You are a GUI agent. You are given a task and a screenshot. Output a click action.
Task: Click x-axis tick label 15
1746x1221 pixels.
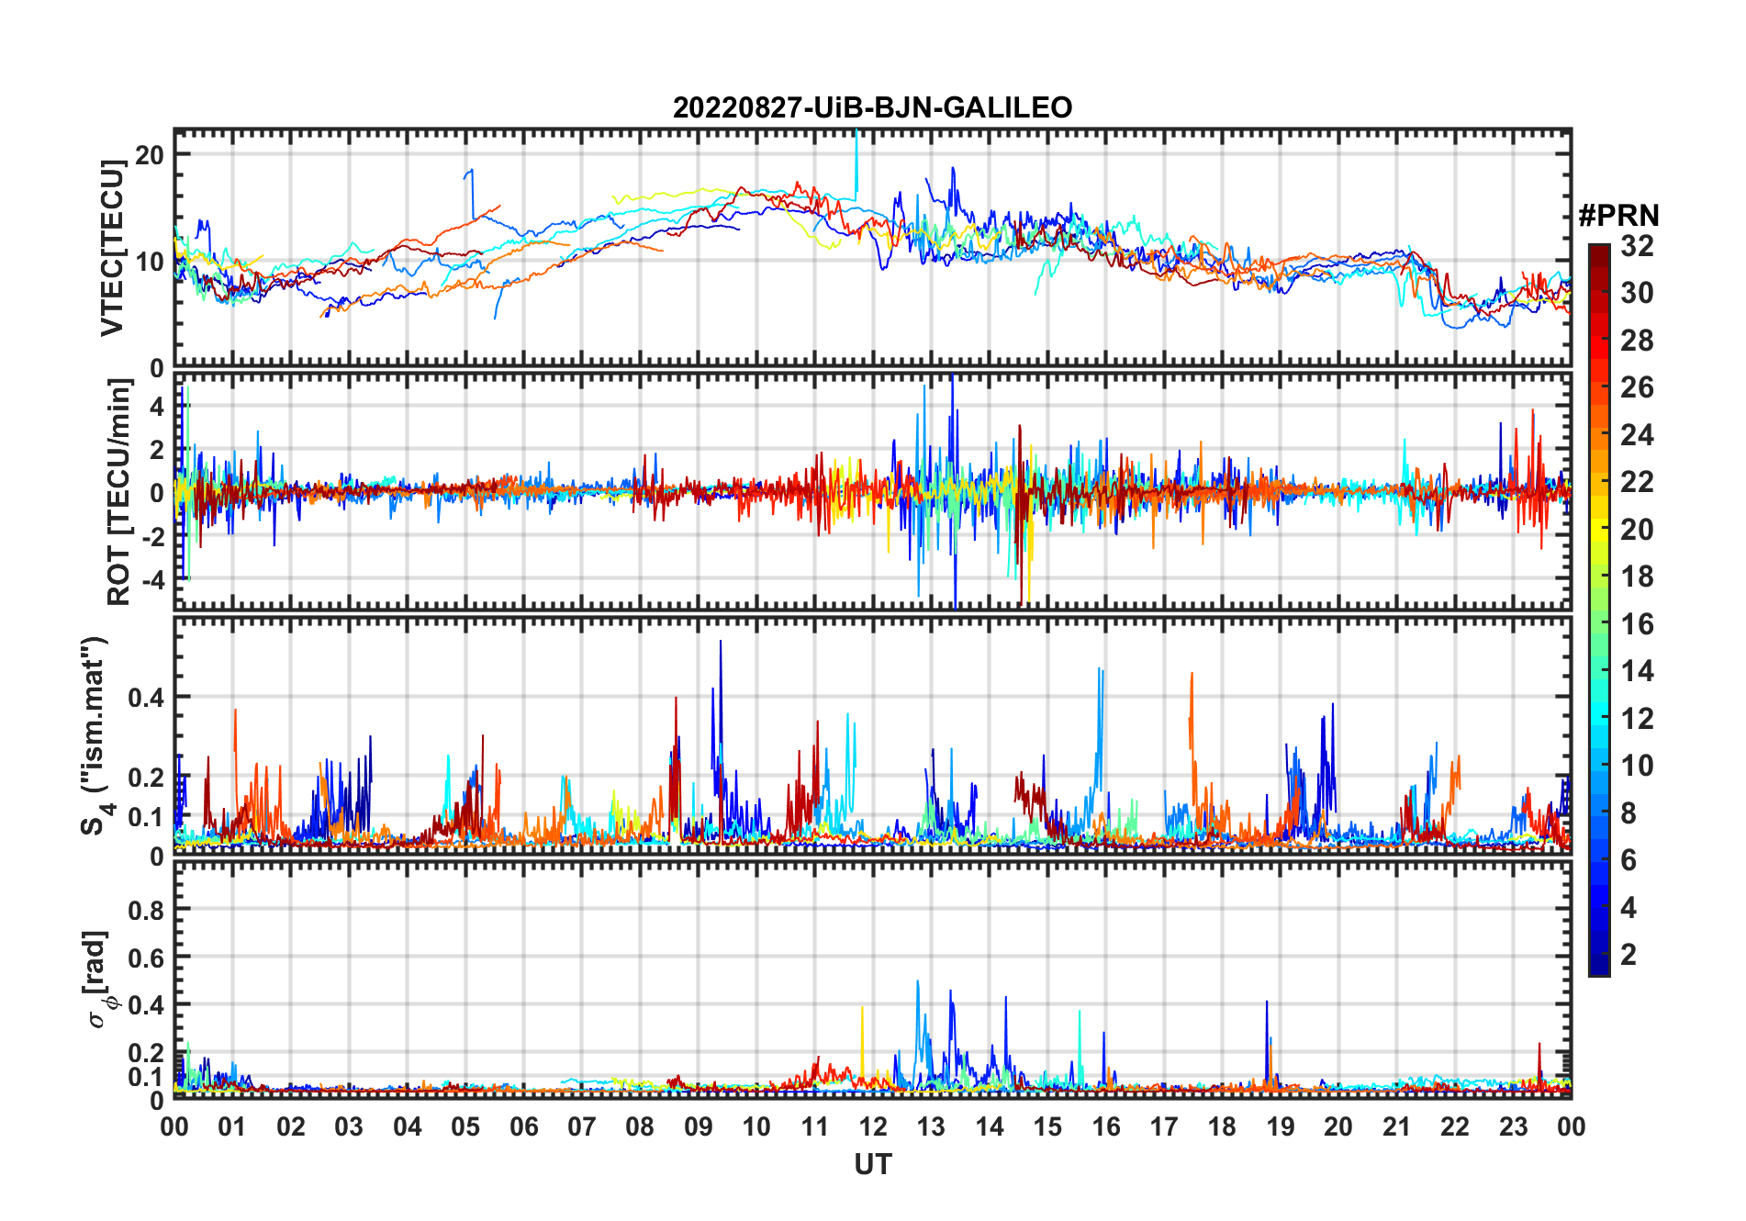1047,1126
